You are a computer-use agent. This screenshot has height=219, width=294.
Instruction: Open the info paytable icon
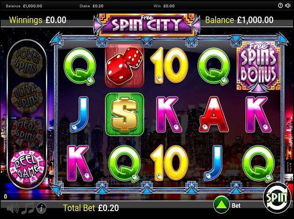[41, 208]
